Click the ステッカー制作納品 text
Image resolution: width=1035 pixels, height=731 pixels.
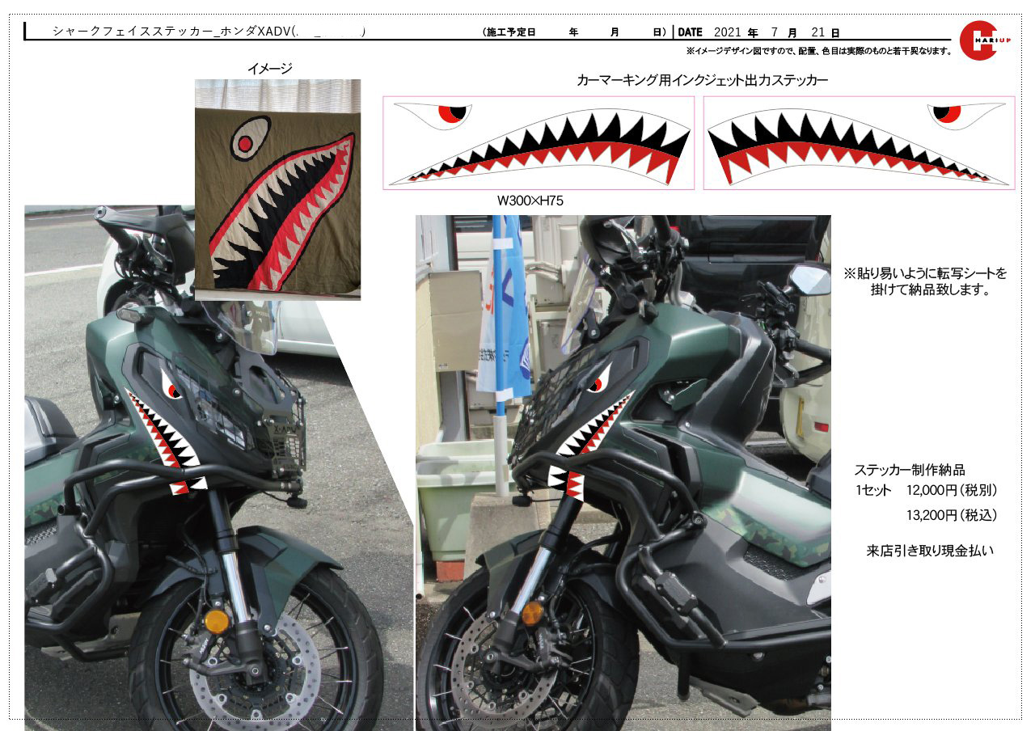coord(910,470)
